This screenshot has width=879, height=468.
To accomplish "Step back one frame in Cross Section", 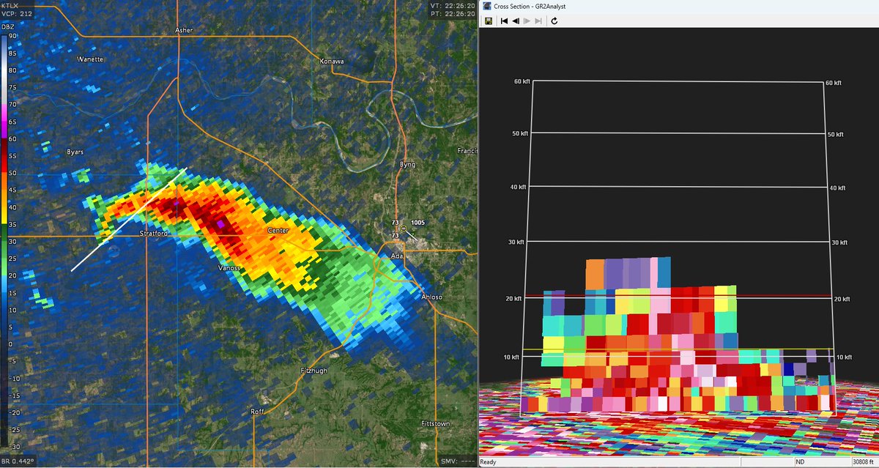I will [x=516, y=21].
